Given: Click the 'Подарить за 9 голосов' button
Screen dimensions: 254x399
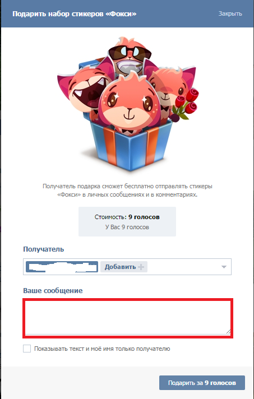Looking at the screenshot, I should click(202, 383).
